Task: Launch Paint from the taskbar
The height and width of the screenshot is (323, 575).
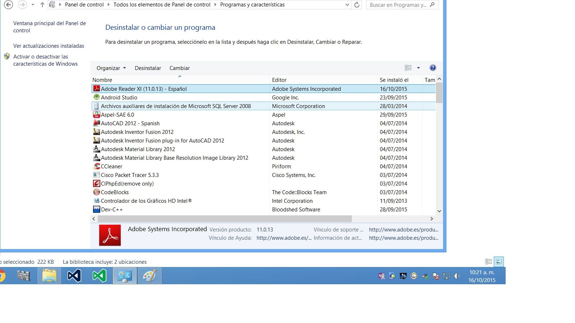Action: [x=150, y=276]
